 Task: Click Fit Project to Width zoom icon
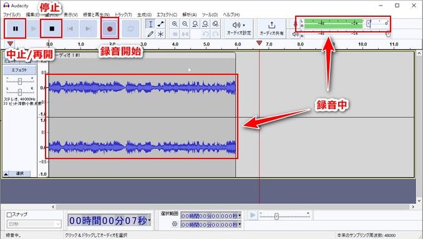point(205,24)
